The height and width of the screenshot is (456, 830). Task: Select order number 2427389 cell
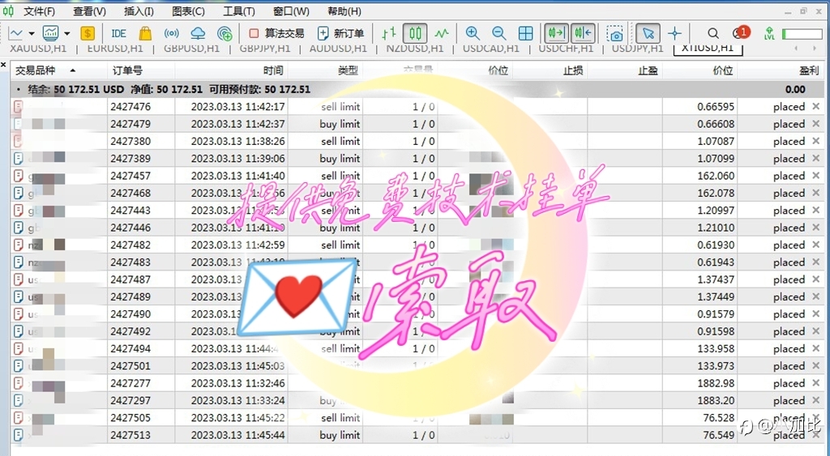(x=130, y=158)
